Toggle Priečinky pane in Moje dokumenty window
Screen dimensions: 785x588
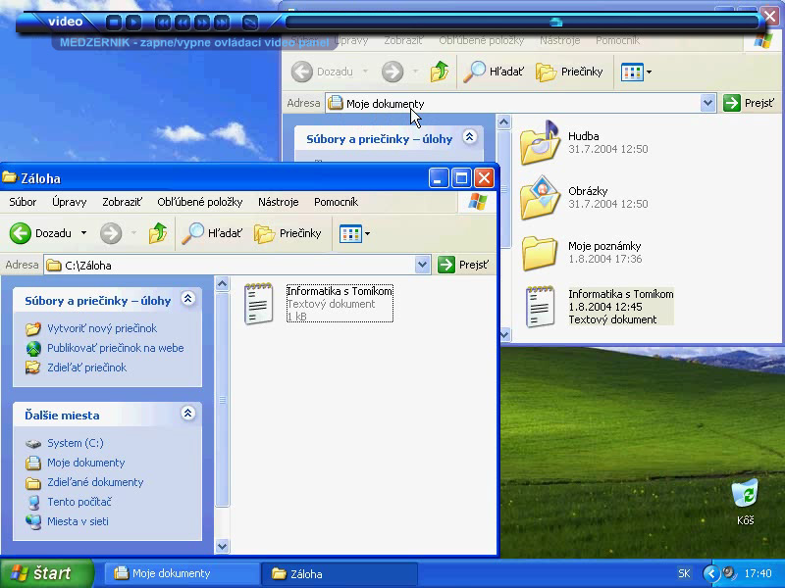click(x=569, y=72)
